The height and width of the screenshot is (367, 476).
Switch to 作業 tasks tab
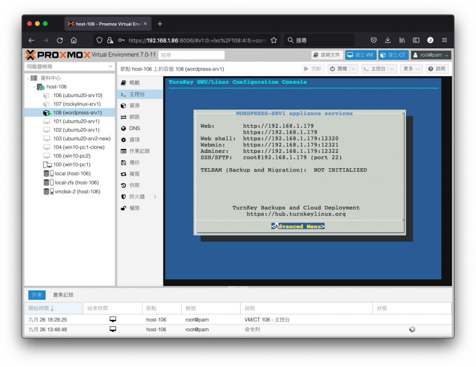(x=37, y=295)
